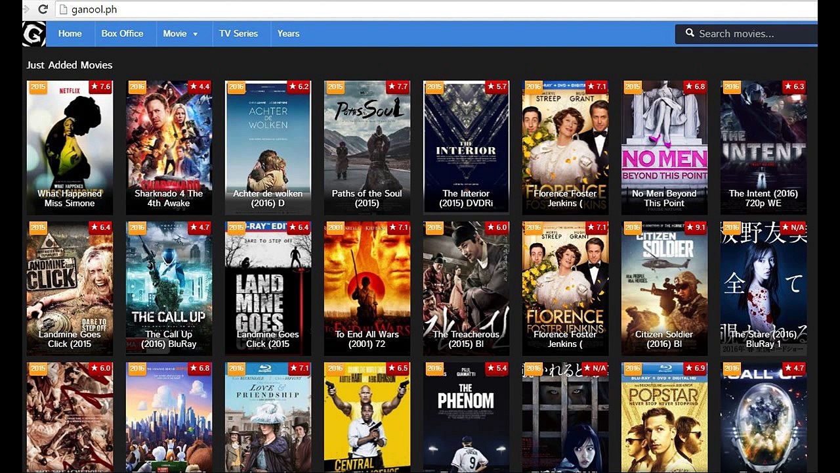Open the 'Achter de wolken (2016)' title link
The height and width of the screenshot is (473, 840).
pos(268,198)
